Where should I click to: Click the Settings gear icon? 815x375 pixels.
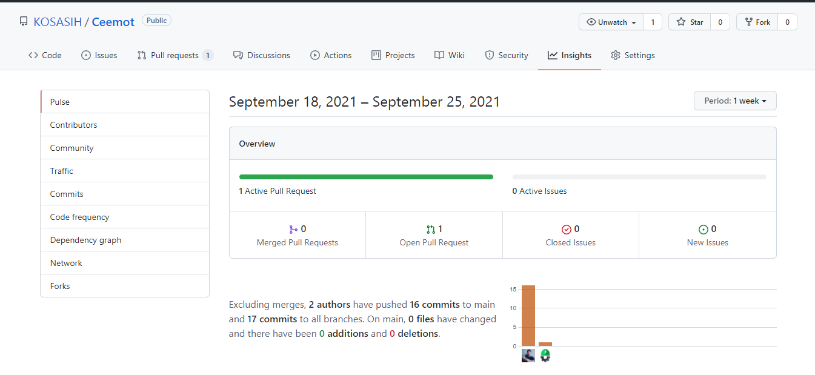(x=616, y=55)
